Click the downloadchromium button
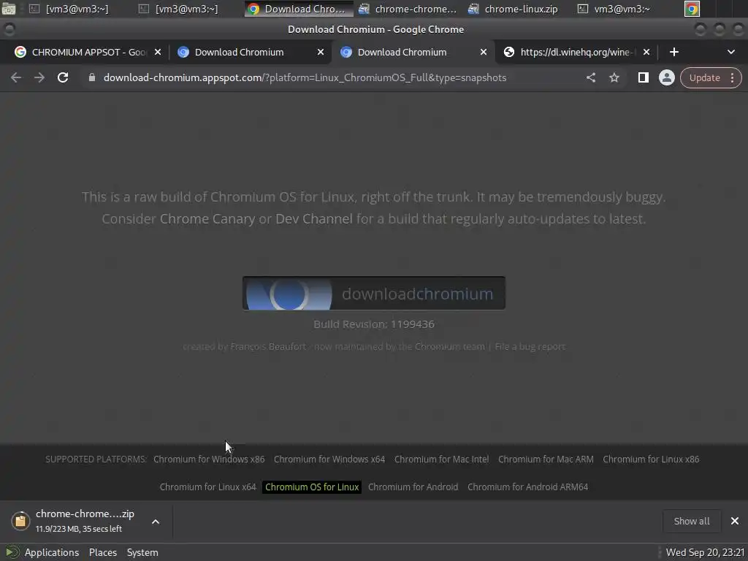Viewport: 748px width, 561px height. click(x=374, y=294)
